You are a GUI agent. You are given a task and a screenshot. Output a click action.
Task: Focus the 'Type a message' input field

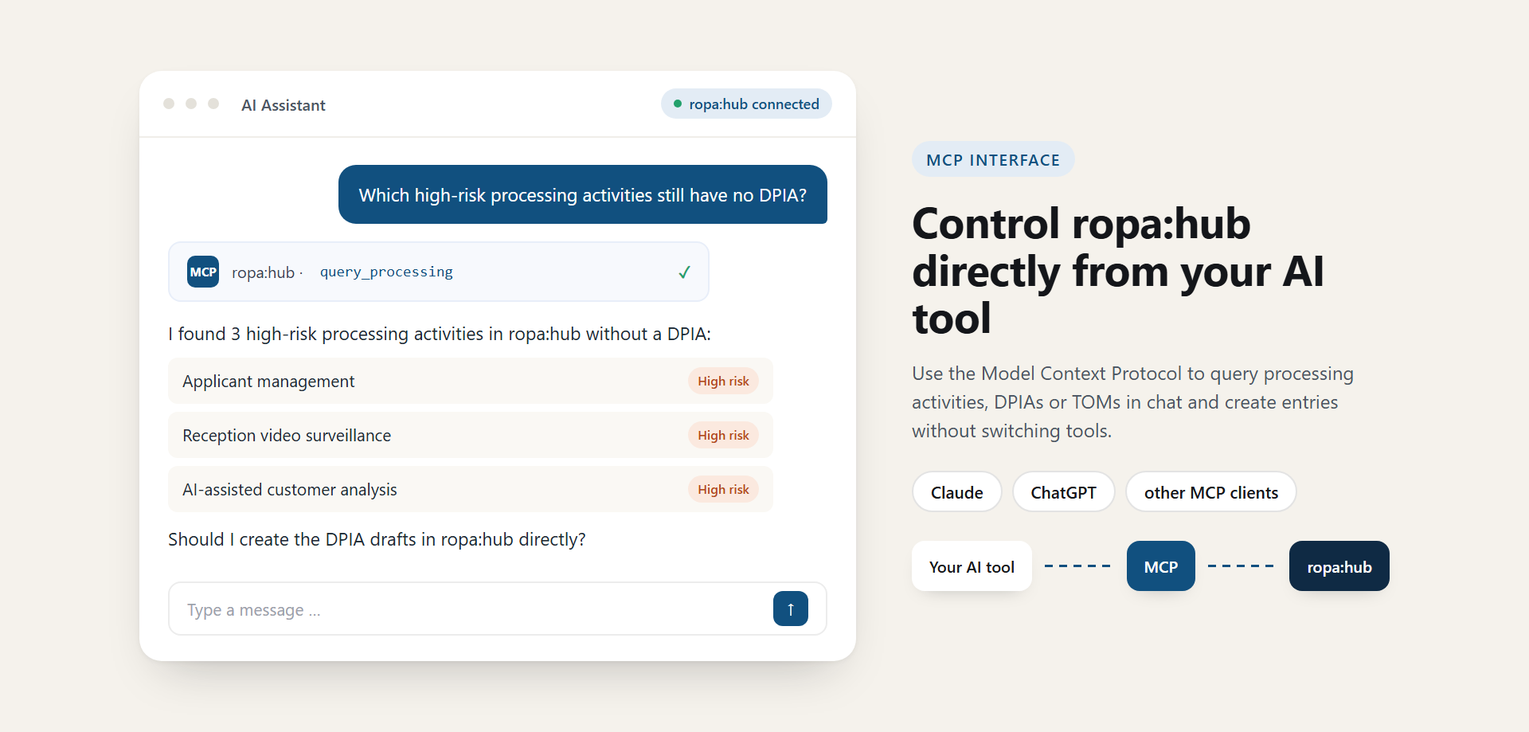(x=498, y=609)
